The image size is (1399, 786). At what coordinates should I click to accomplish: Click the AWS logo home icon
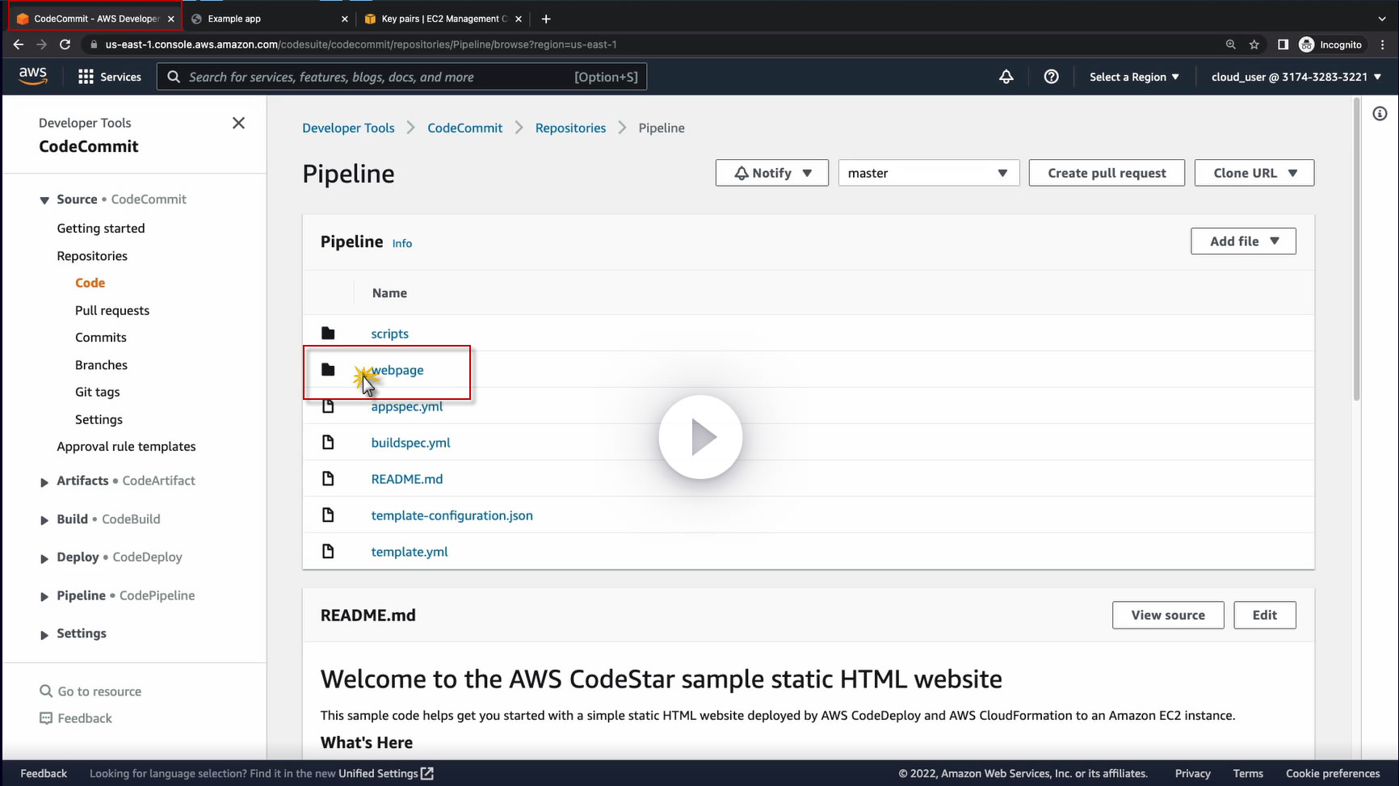click(33, 76)
